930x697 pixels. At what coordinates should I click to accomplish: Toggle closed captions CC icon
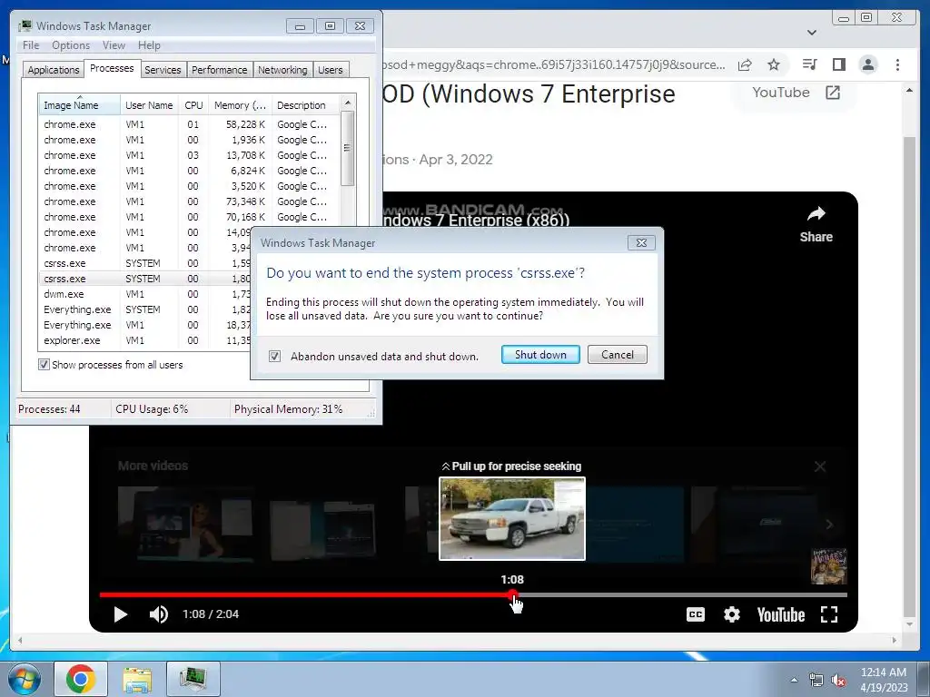coord(695,614)
